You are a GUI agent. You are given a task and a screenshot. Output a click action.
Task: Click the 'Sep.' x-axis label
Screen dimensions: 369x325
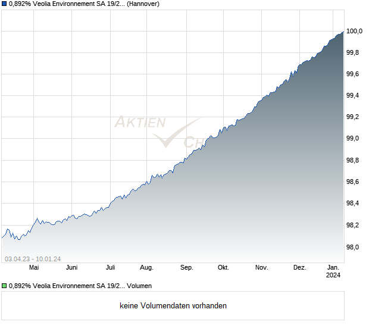(187, 268)
